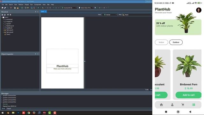Close the Unit1 editor tab
Screen dimensions: 204x115
tap(46, 11)
